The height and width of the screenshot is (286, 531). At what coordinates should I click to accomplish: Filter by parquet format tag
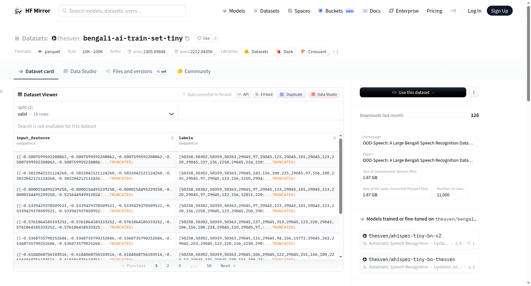point(49,51)
